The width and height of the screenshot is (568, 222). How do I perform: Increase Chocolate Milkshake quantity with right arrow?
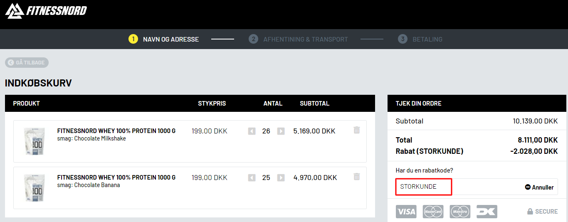point(281,131)
